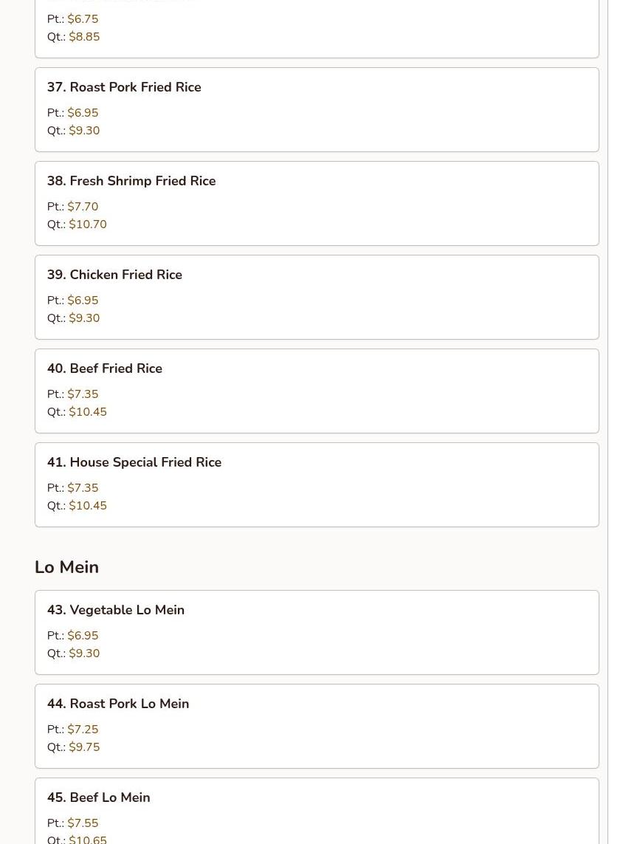Select Chicken Fried Rice pint price
The height and width of the screenshot is (844, 623).
(x=83, y=301)
